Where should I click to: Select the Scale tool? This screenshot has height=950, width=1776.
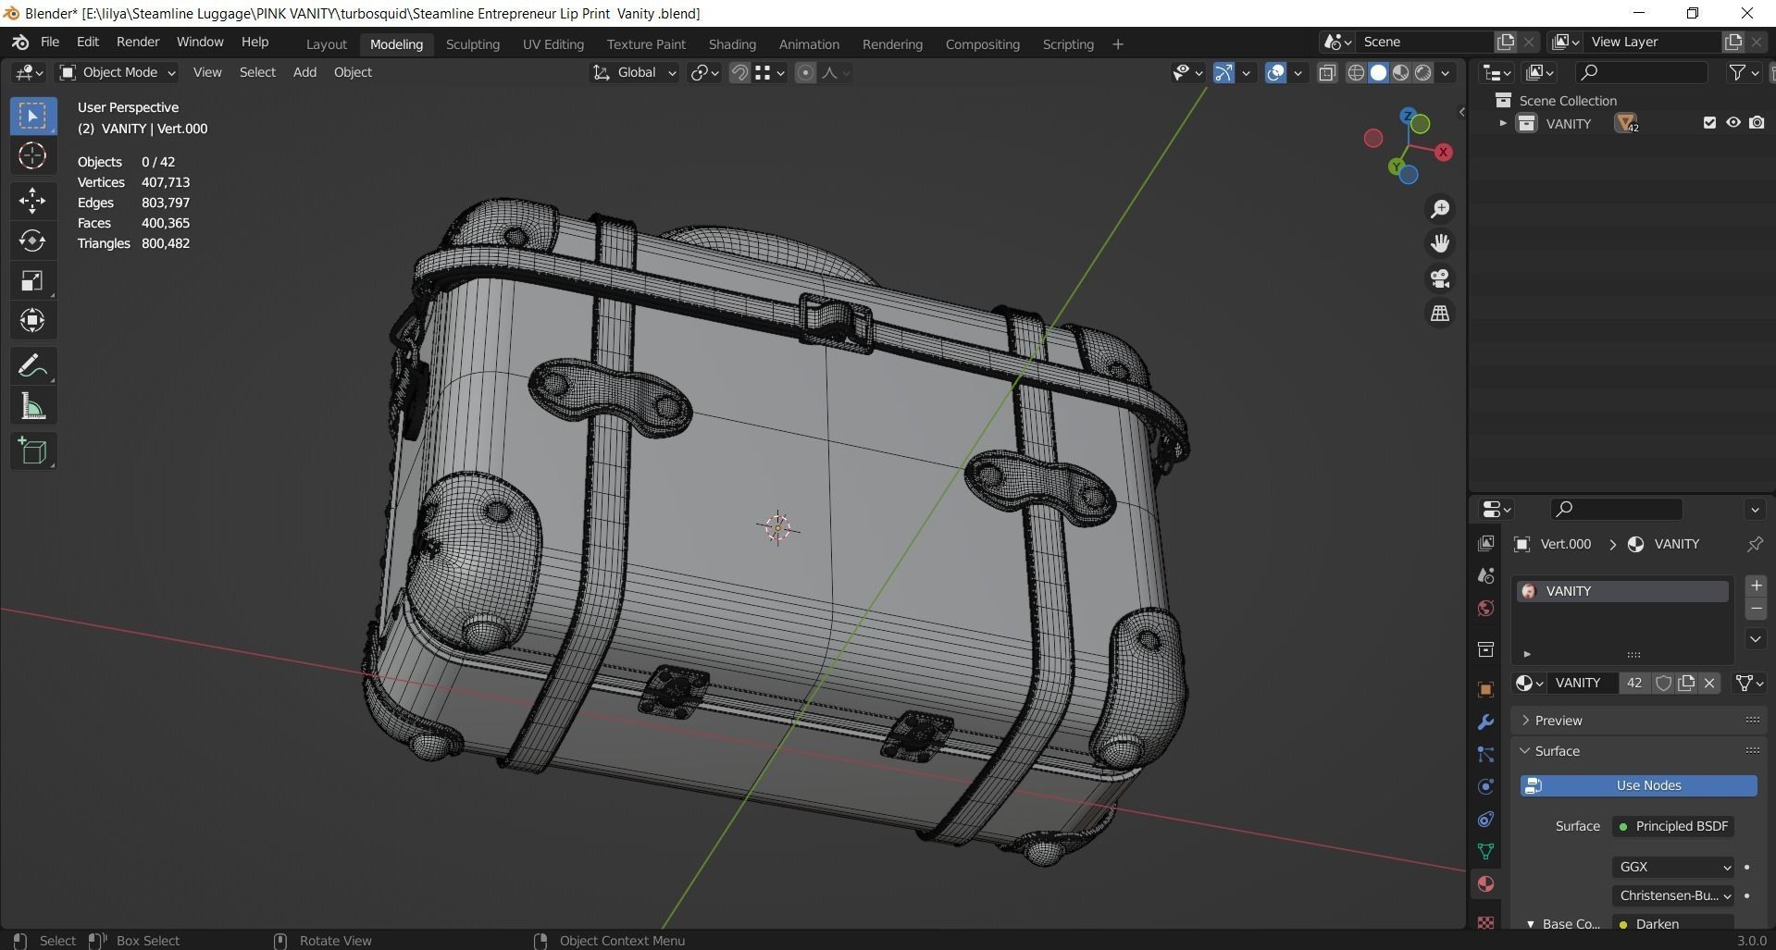tap(32, 280)
